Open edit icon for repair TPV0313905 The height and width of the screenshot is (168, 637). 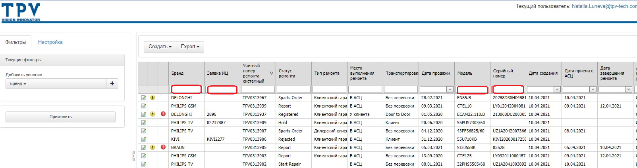(143, 147)
